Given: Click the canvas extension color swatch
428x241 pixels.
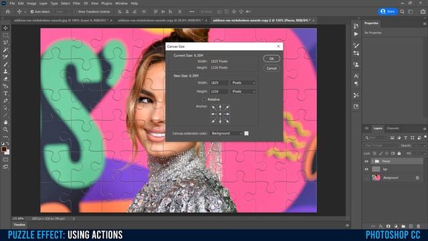Looking at the screenshot, I should (x=247, y=133).
